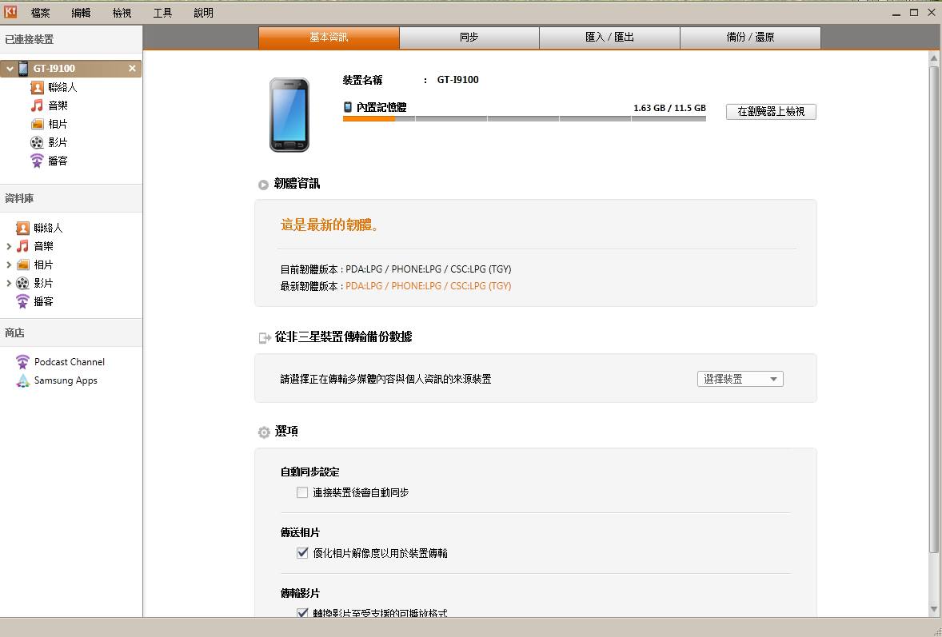Switch to the 備份 / 還原 tab
Screen dimensions: 942x637
point(750,38)
